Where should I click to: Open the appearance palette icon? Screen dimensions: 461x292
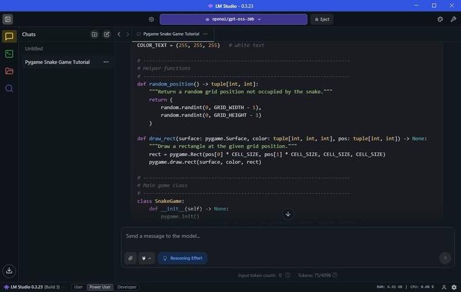coord(440,19)
